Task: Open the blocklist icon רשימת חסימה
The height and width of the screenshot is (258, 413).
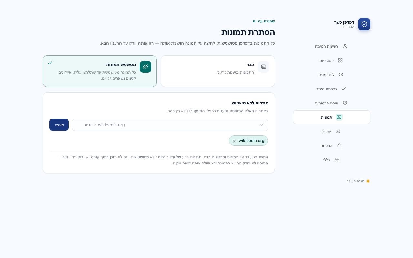Action: pyautogui.click(x=345, y=46)
